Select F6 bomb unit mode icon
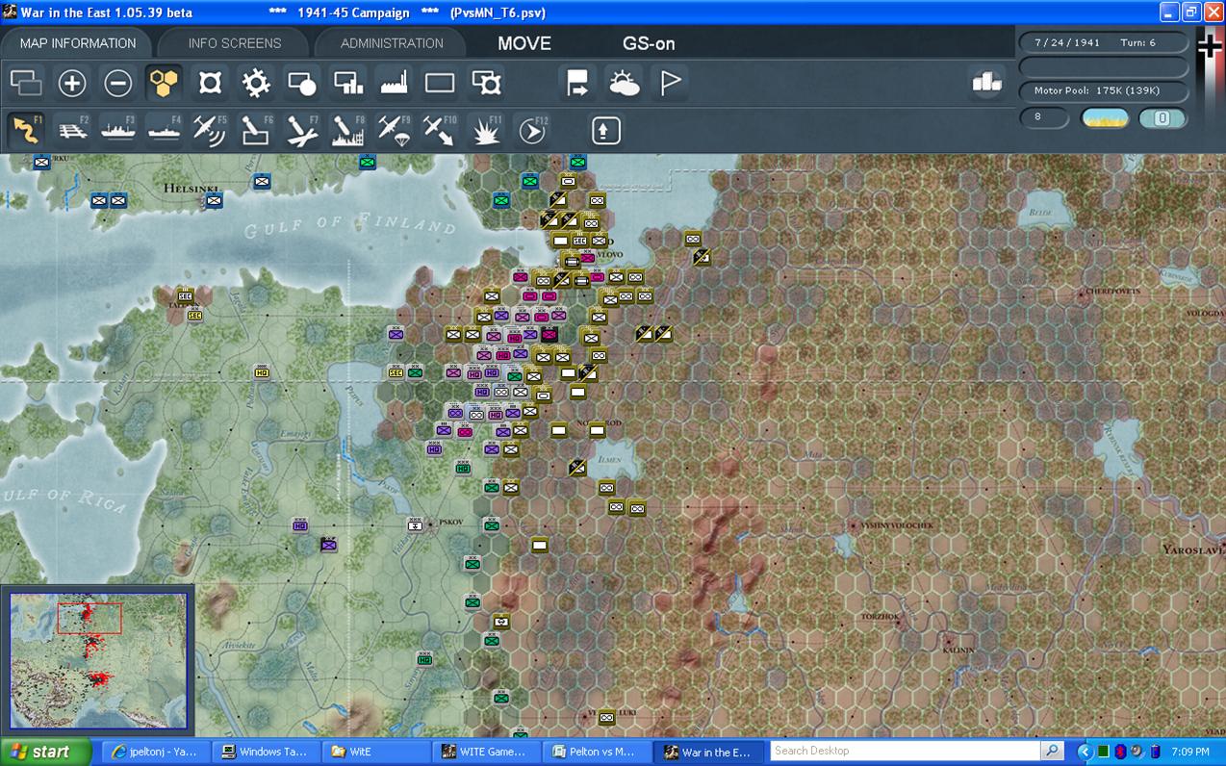The width and height of the screenshot is (1226, 766). coord(256,130)
